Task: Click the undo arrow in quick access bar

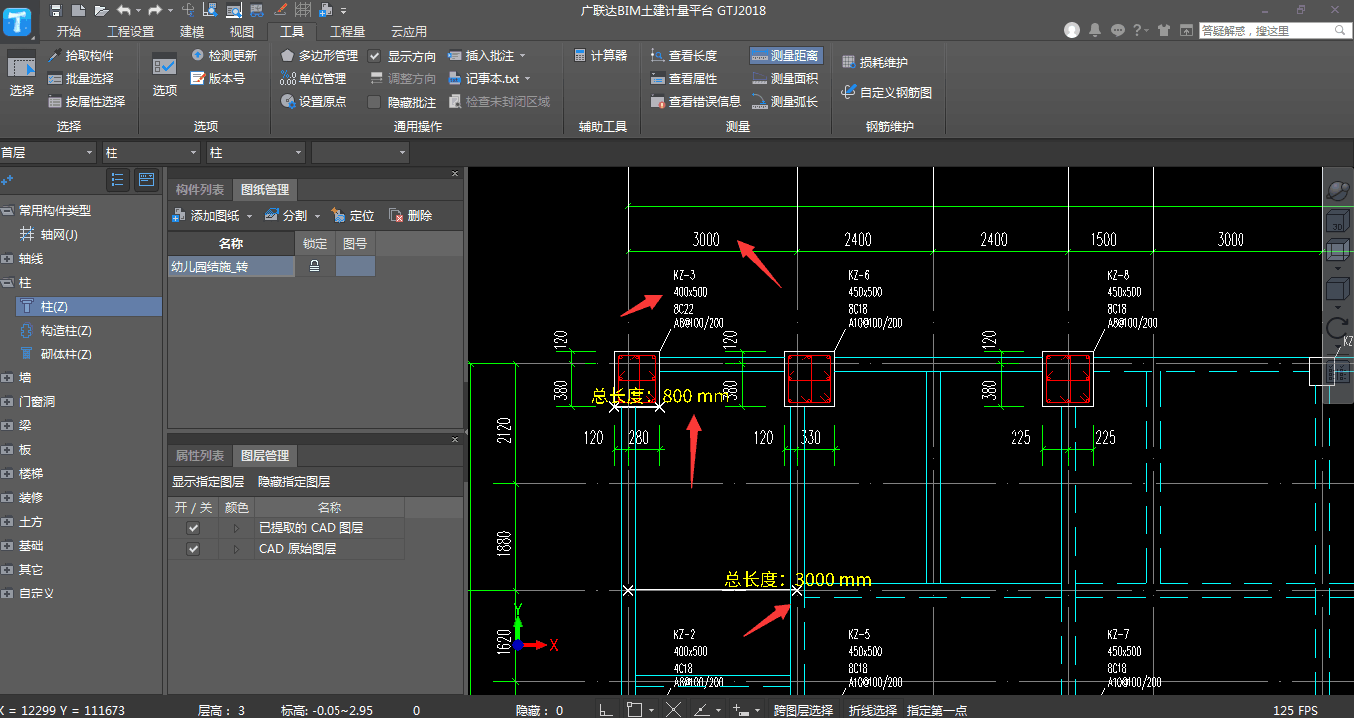Action: 123,10
